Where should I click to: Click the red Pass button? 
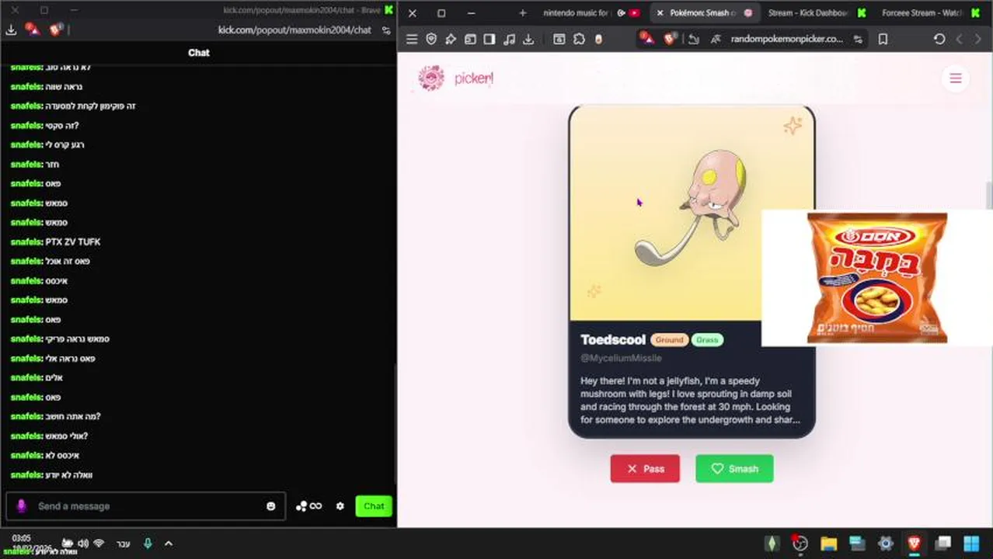645,468
